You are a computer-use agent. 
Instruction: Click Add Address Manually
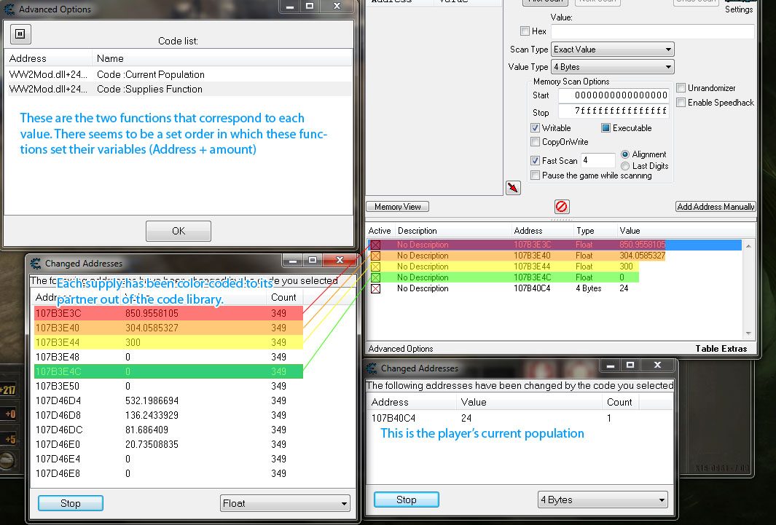pyautogui.click(x=715, y=207)
